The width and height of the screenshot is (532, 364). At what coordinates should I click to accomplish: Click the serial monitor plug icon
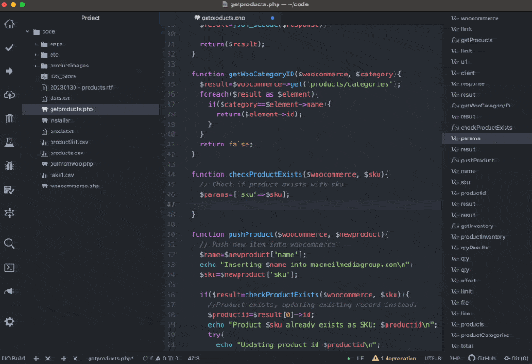point(10,291)
